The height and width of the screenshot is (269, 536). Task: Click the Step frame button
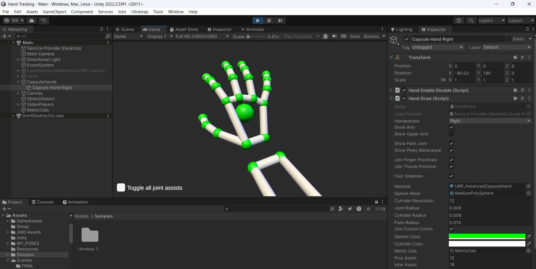point(280,20)
